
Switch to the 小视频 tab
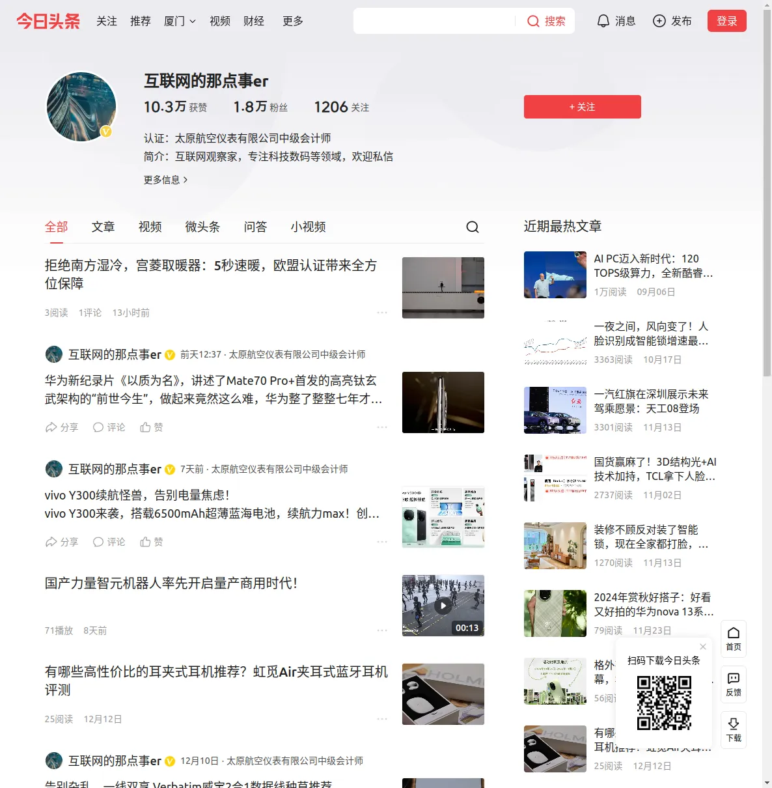[x=309, y=227]
